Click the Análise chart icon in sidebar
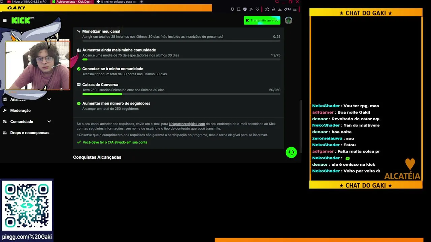This screenshot has width=431, height=242. [x=5, y=99]
